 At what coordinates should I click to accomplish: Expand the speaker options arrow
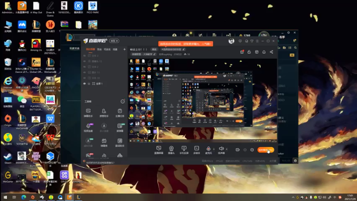pos(227,149)
